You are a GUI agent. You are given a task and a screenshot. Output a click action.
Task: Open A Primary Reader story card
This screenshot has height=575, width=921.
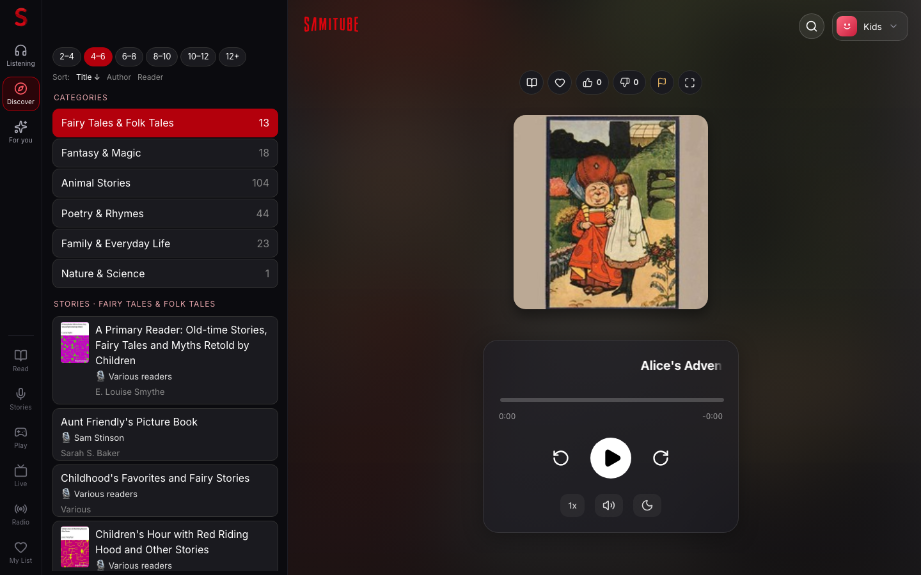pyautogui.click(x=165, y=360)
